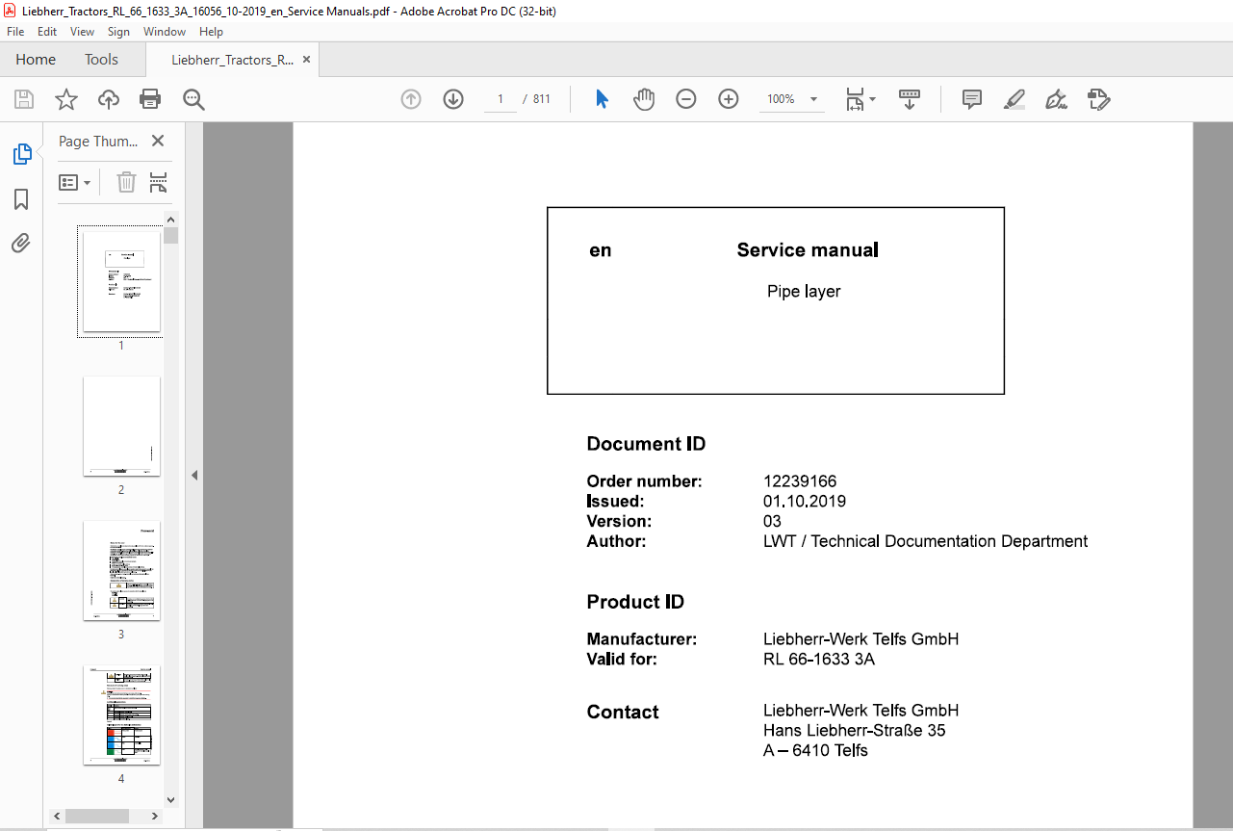Open the Fill & Sign pen tool
Screen dimensions: 1233x831
click(x=1057, y=99)
